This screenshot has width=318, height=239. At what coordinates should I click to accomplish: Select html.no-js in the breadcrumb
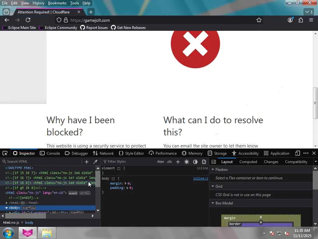[x=11, y=223]
